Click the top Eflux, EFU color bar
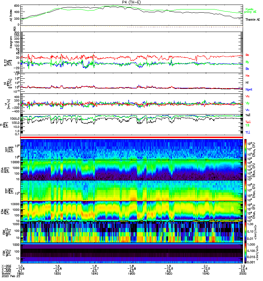 (x=246, y=149)
